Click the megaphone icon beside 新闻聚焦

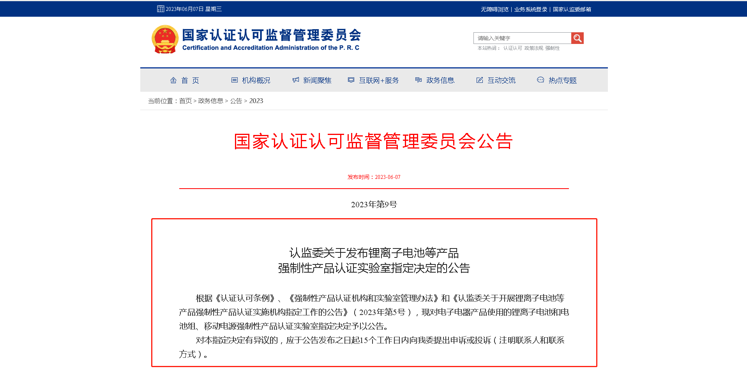click(x=296, y=80)
